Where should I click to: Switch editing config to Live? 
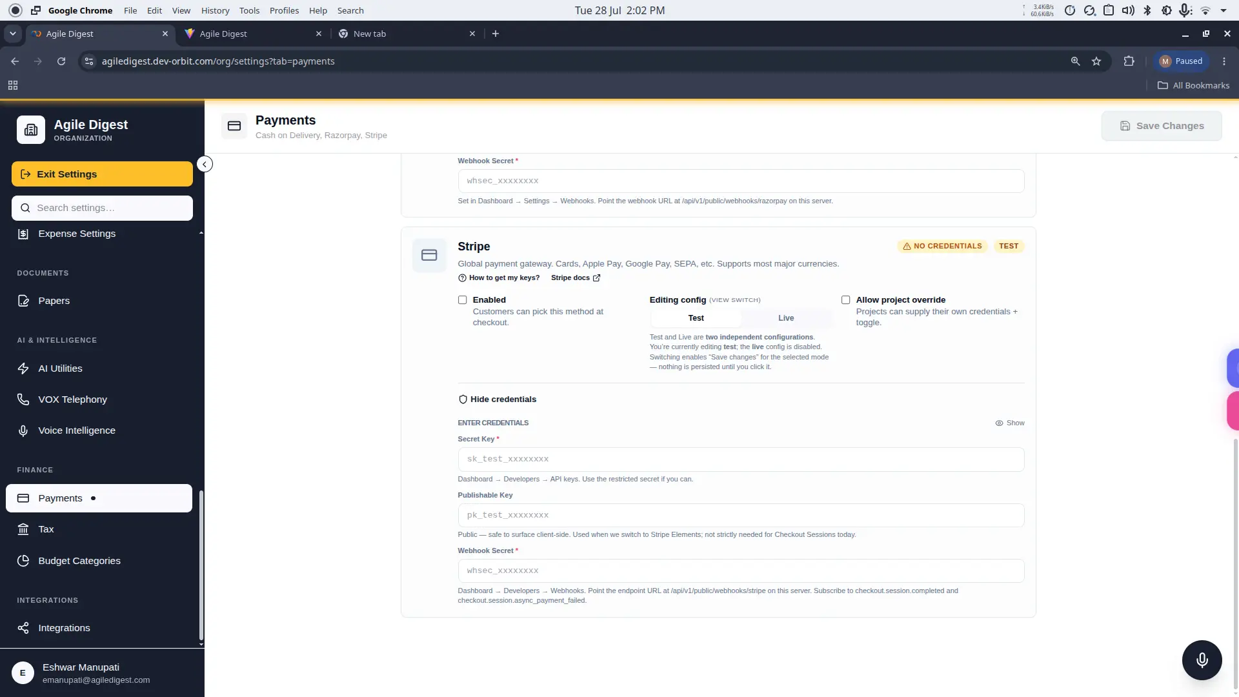click(786, 318)
